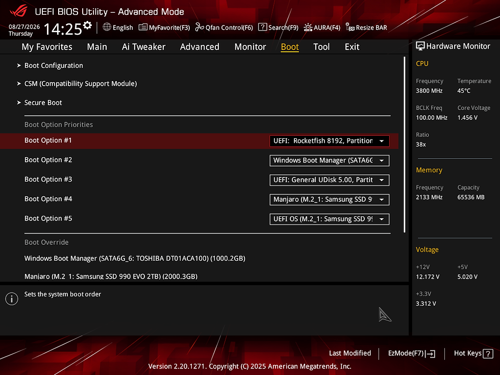The image size is (500, 375).
Task: Click Boot Option Priorities heading
Action: (x=59, y=124)
